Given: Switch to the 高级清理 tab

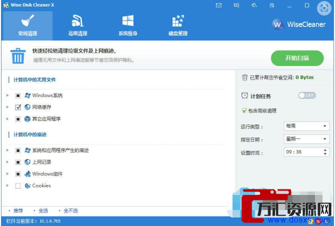Looking at the screenshot, I should [77, 26].
